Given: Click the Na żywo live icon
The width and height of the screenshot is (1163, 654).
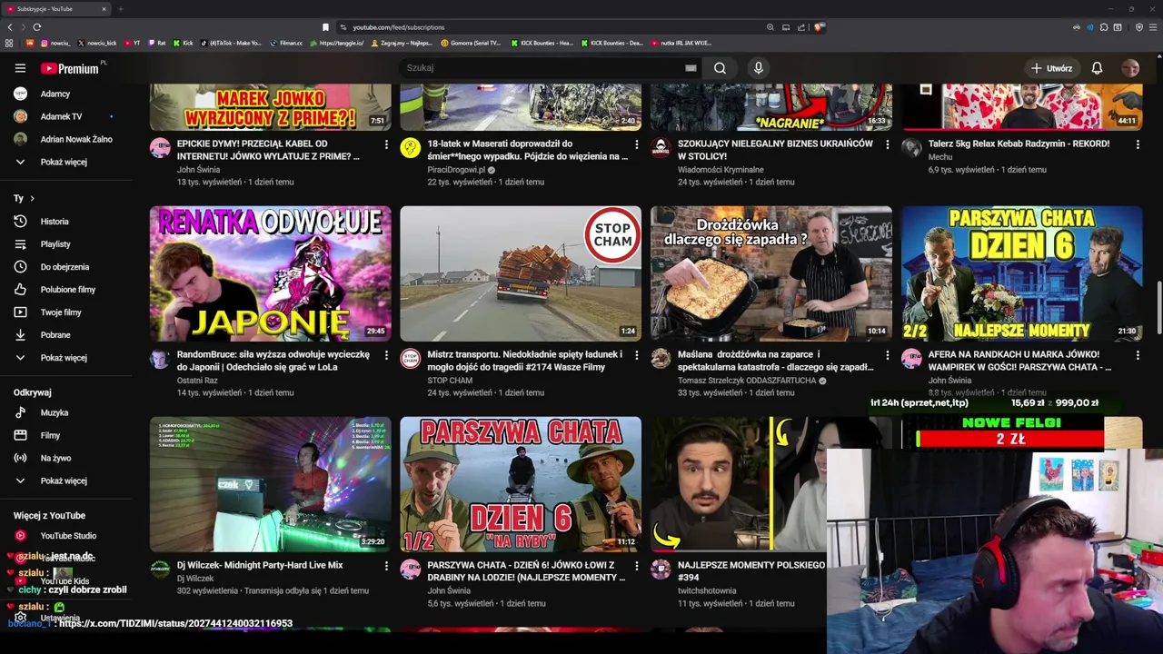Looking at the screenshot, I should pos(20,458).
